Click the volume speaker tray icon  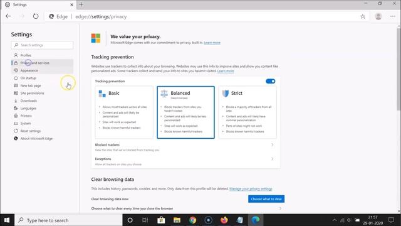pos(350,220)
